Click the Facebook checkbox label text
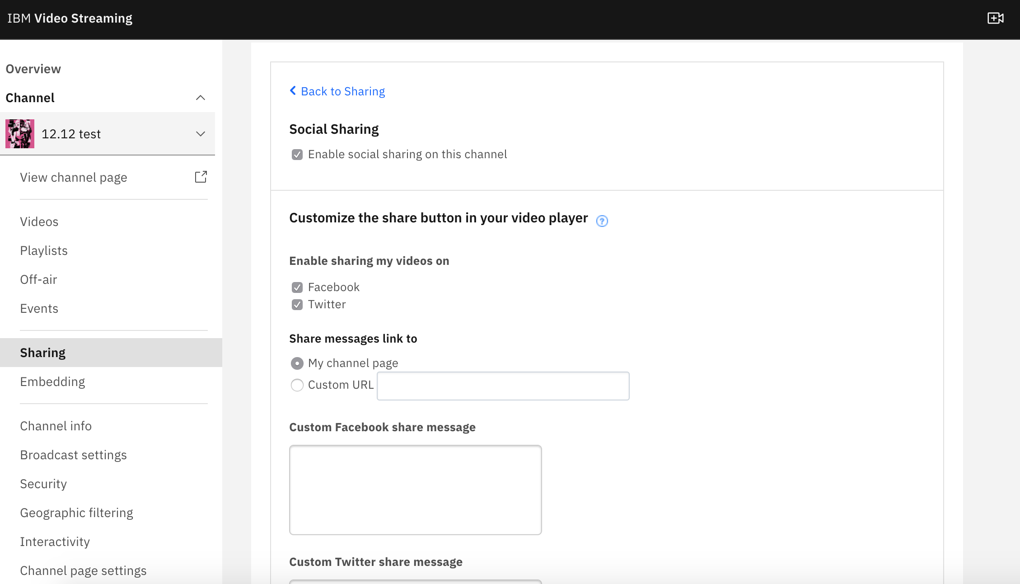The image size is (1020, 584). point(334,287)
